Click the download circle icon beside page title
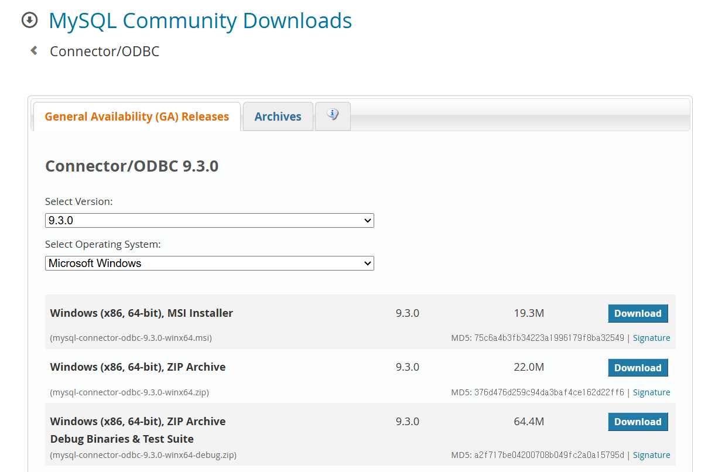 coord(29,20)
